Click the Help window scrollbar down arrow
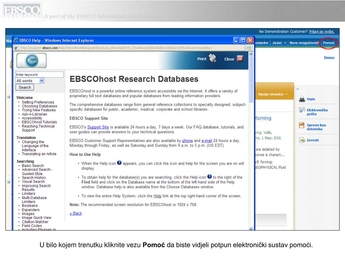This screenshot has height=259, width=345. [x=251, y=229]
